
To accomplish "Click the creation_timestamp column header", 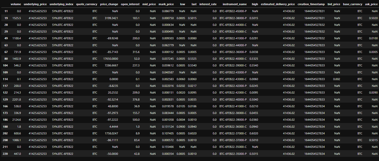I will click(x=311, y=4).
